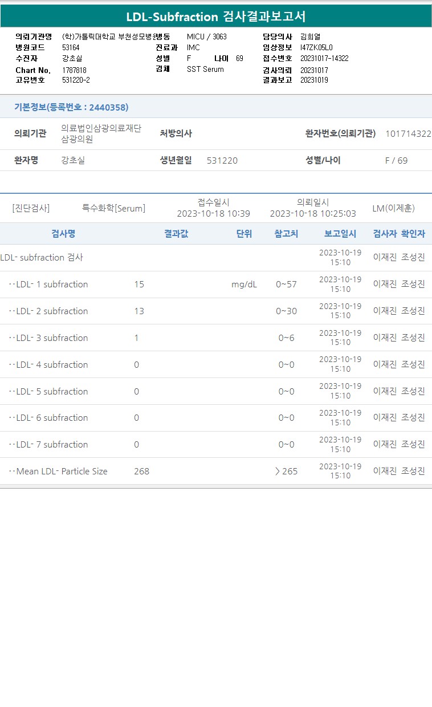Click the 진단검사 bracketed label
The width and height of the screenshot is (432, 707).
click(31, 208)
